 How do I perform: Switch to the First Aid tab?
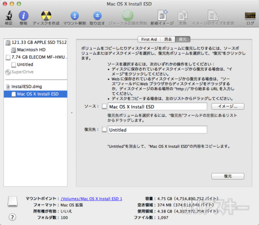coord(149,39)
